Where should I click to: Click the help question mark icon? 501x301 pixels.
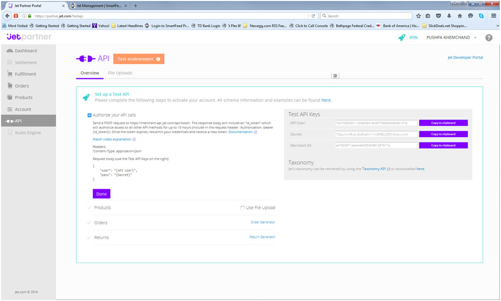(488, 37)
